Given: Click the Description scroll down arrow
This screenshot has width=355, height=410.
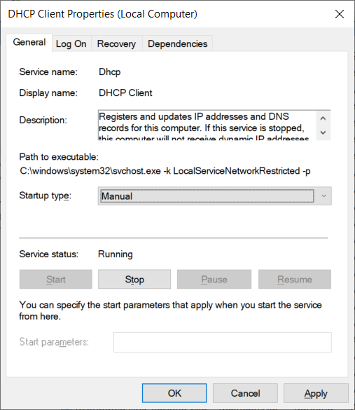Looking at the screenshot, I should [x=323, y=132].
